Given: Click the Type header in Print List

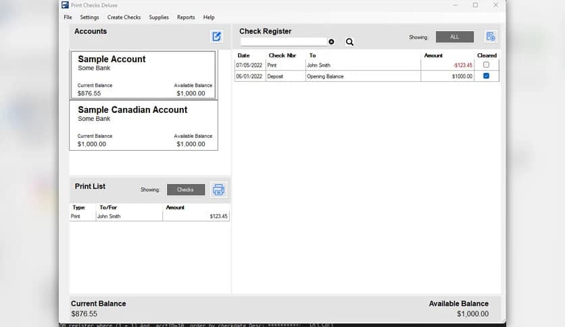Looking at the screenshot, I should click(78, 207).
